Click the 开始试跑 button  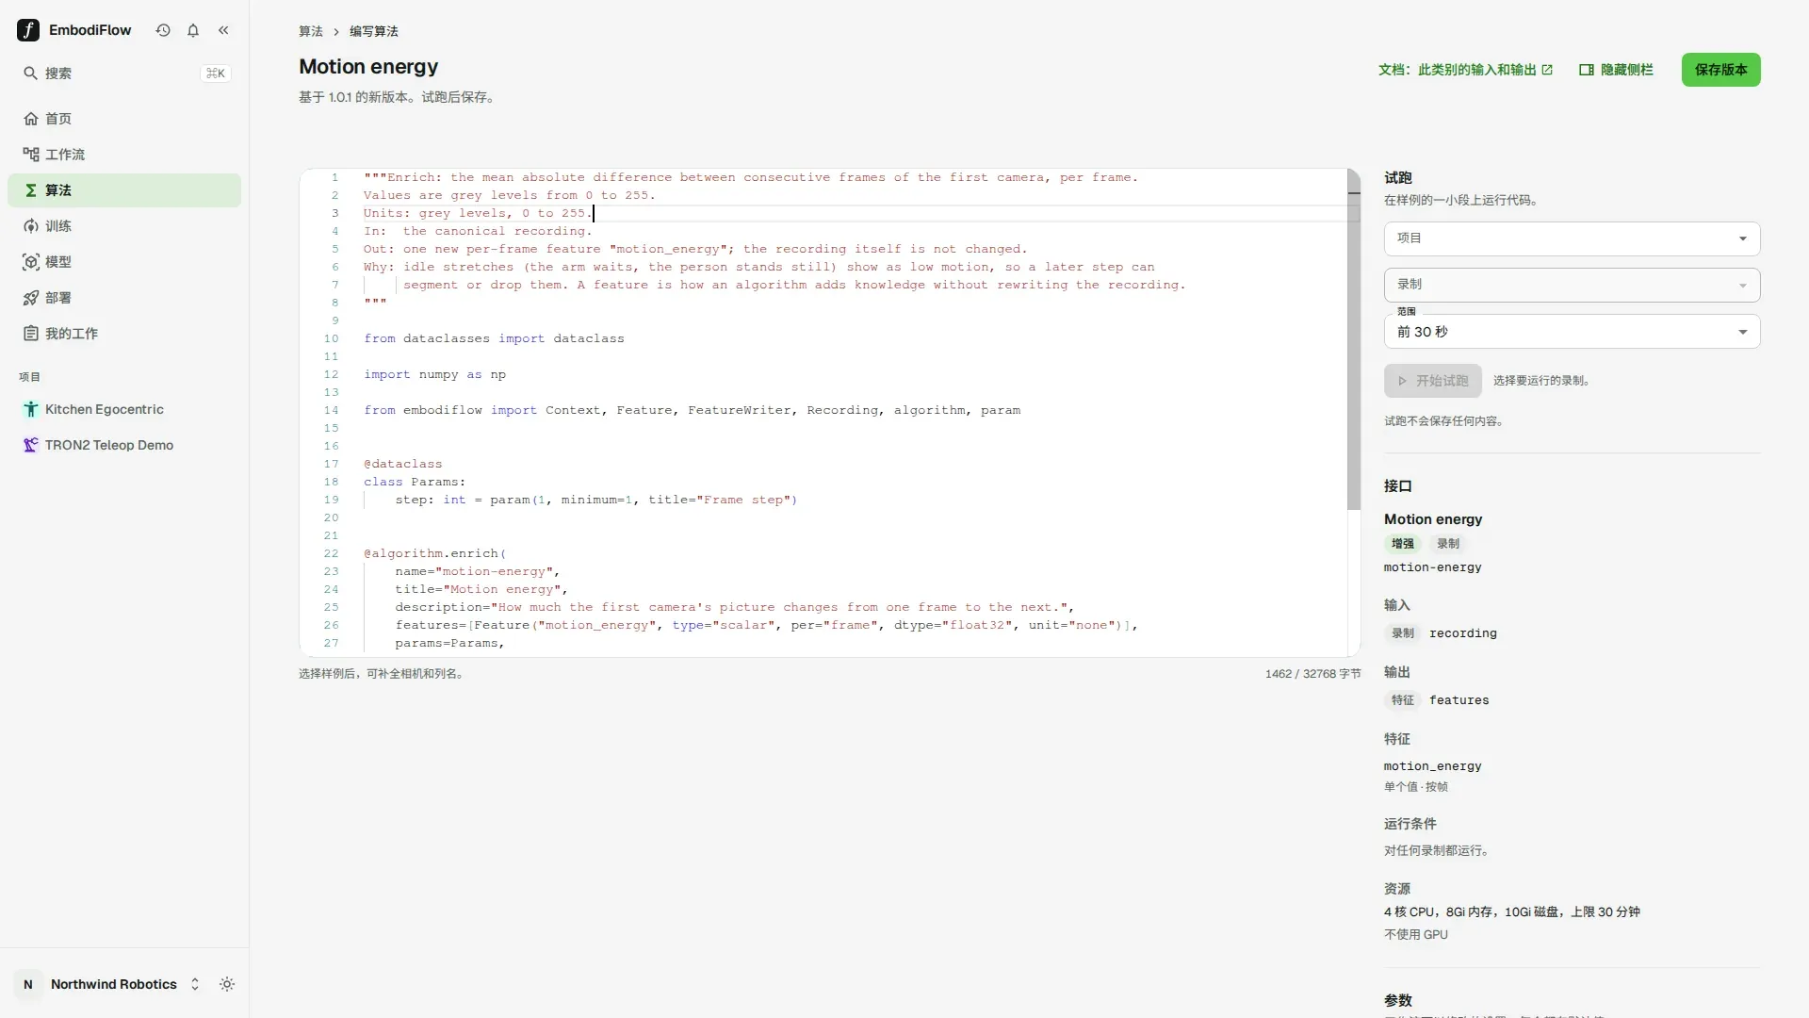1432,381
